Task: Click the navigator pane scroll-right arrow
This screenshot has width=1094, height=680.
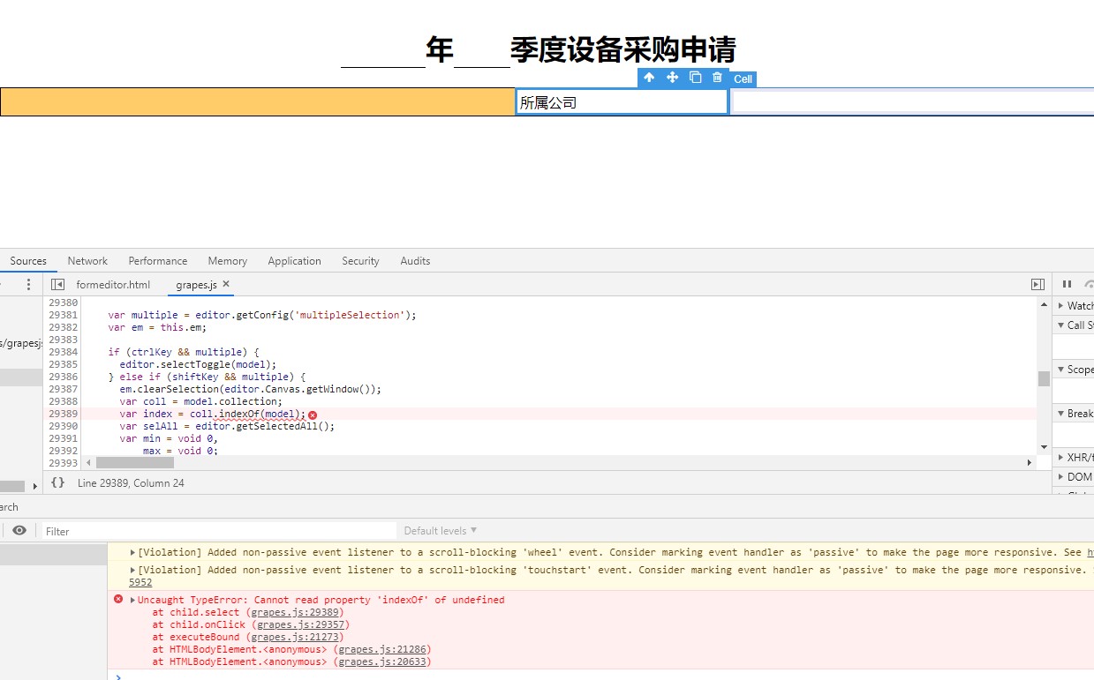Action: (35, 486)
